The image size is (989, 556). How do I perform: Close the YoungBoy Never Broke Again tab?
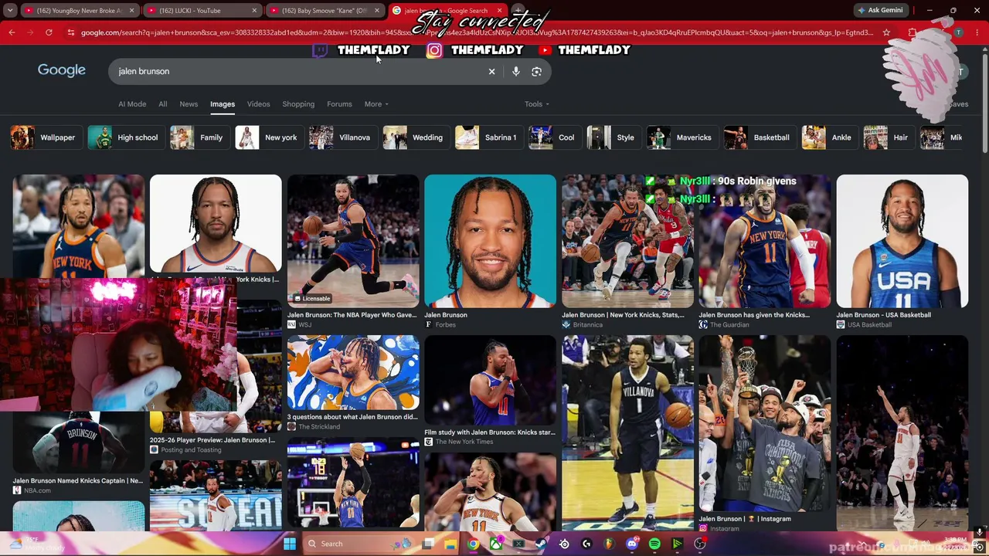click(x=132, y=11)
